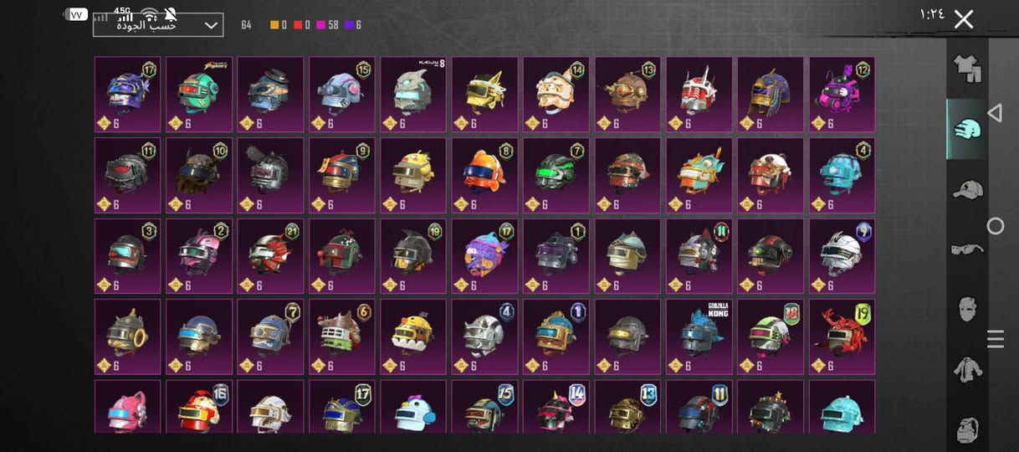Screen dimensions: 1019x452
Task: Close the inventory with the X button
Action: click(964, 19)
